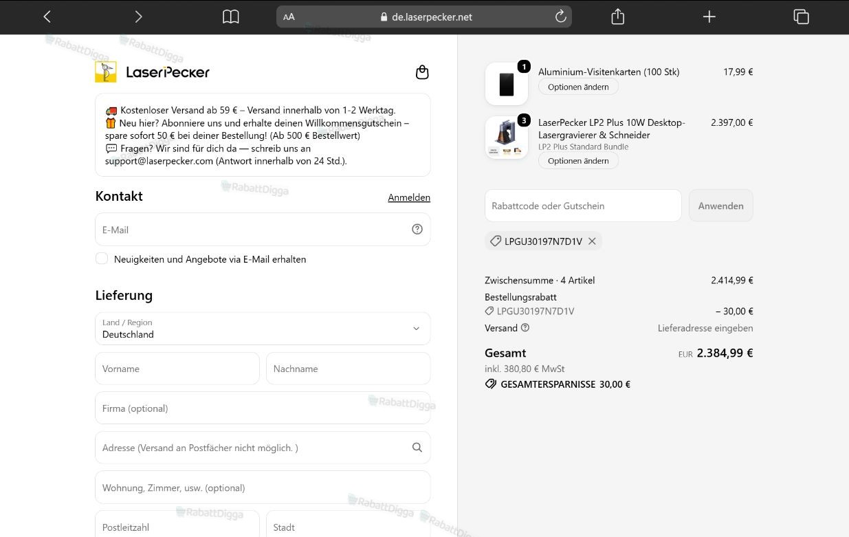Click the Adresse input field

coord(263,448)
